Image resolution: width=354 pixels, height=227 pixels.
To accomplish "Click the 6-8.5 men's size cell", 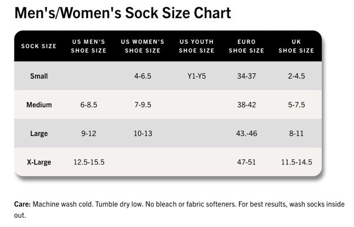I will coord(88,105).
